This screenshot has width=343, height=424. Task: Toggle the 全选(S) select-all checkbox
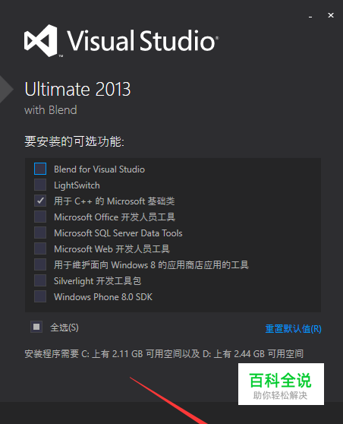pyautogui.click(x=36, y=327)
